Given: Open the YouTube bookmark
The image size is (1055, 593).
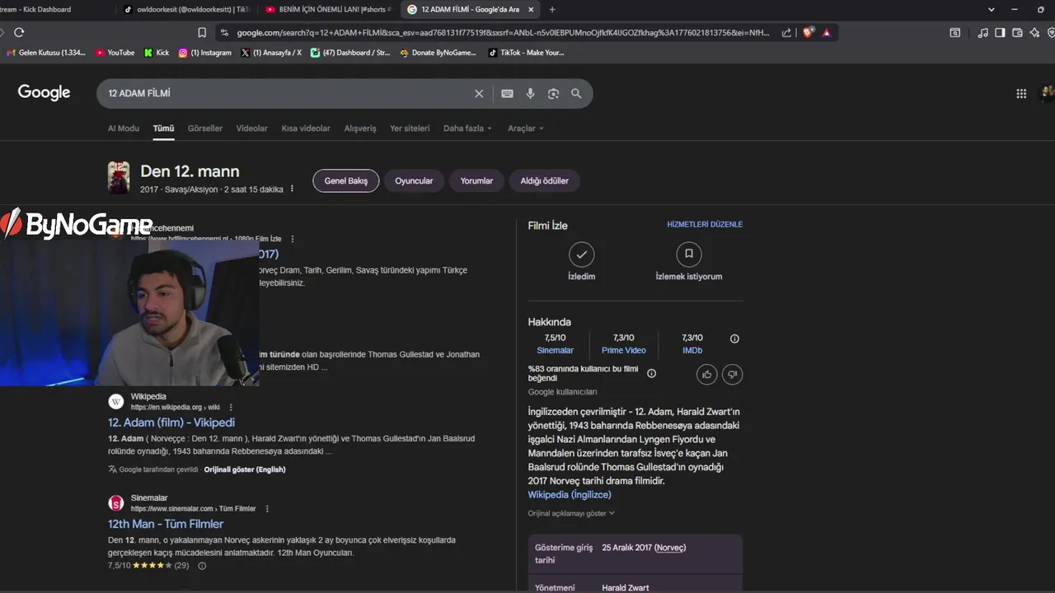Looking at the screenshot, I should (x=115, y=53).
